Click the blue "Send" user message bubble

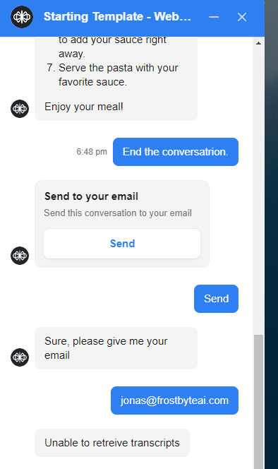(x=216, y=299)
